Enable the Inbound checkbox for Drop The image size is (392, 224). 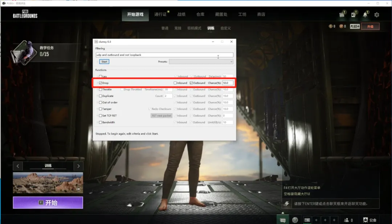(175, 83)
